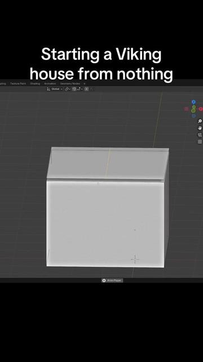This screenshot has width=203, height=362.
Task: Open the snapping options dropdown
Action: click(x=80, y=89)
